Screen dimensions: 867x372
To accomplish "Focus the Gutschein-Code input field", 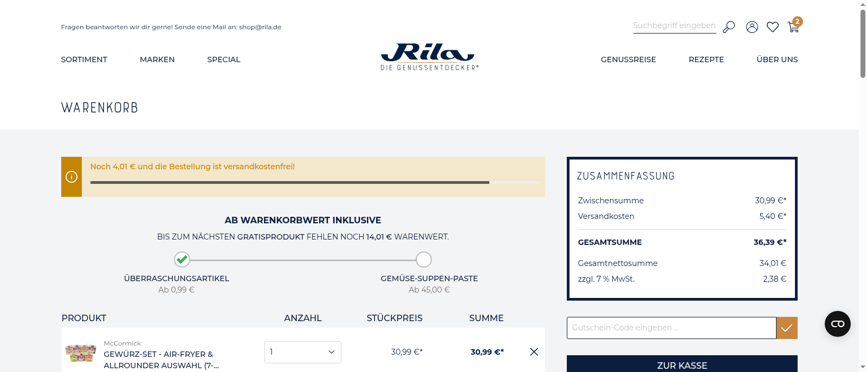I will (671, 328).
